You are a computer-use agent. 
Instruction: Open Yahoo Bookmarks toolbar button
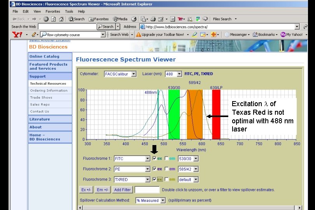pos(265,35)
